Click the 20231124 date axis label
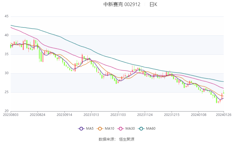Screen dimensions: 233x142 (x=145, y=115)
